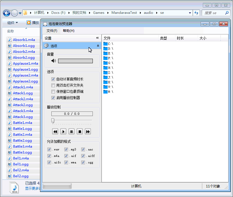Click Explorer's 播放 toolbar button
Viewport: 233px width, 197px height.
33,23
